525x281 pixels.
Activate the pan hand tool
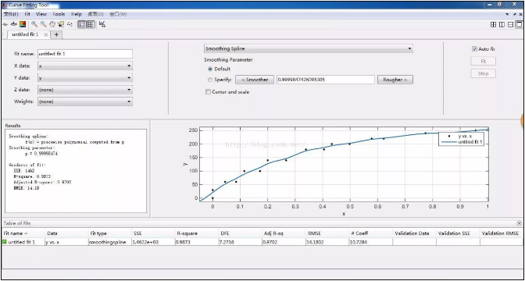point(52,24)
